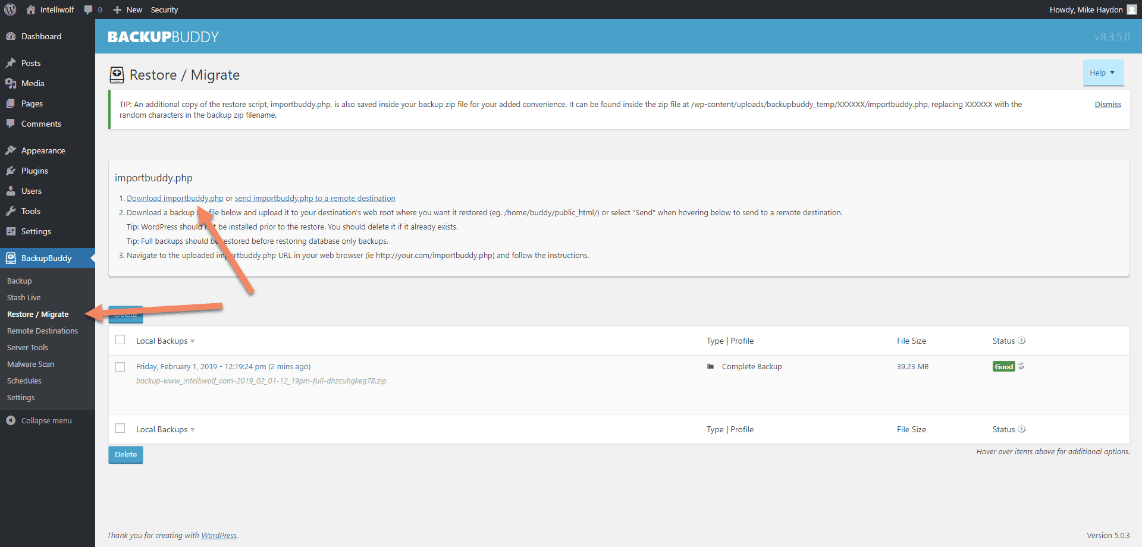Select Restore / Migrate in the sidebar
1142x547 pixels.
click(x=37, y=314)
